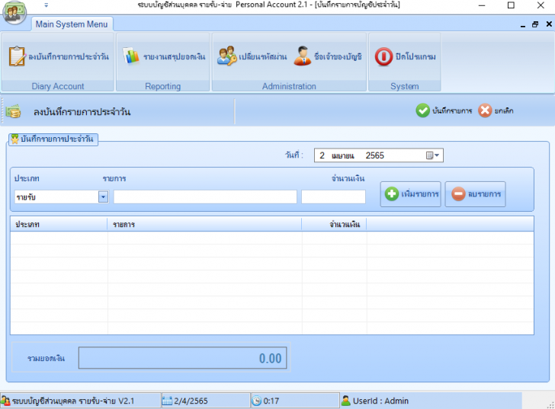Open the daily record entry clipboard icon
Screen dimensions: 555x409
coord(17,56)
